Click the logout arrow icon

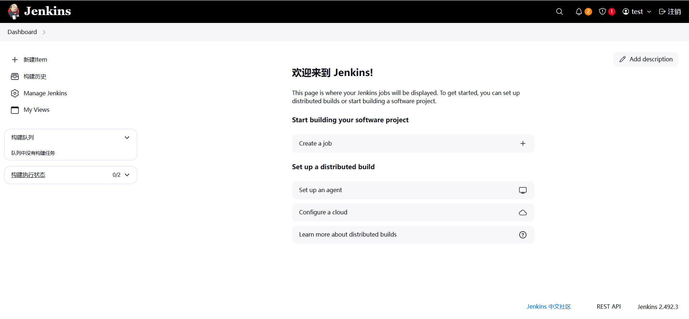(x=662, y=11)
